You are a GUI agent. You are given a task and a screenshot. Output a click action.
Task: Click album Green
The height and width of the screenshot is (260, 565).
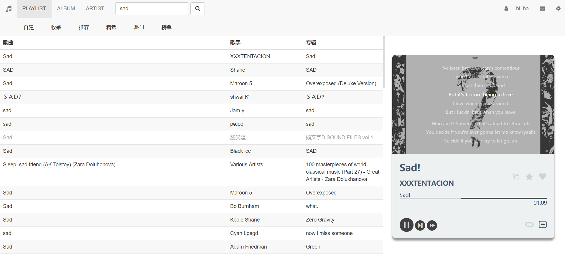point(313,247)
